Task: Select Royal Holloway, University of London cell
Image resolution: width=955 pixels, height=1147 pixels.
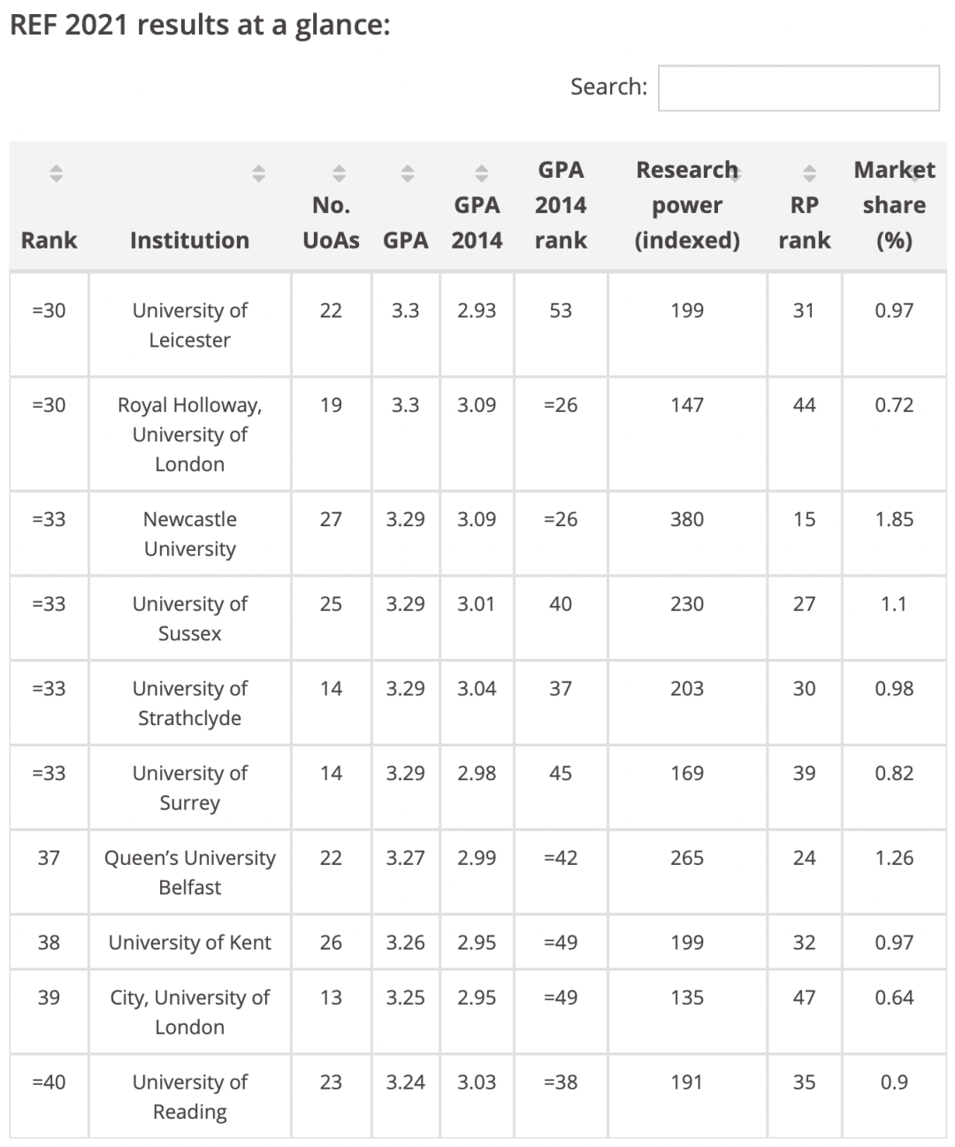Action: [189, 434]
